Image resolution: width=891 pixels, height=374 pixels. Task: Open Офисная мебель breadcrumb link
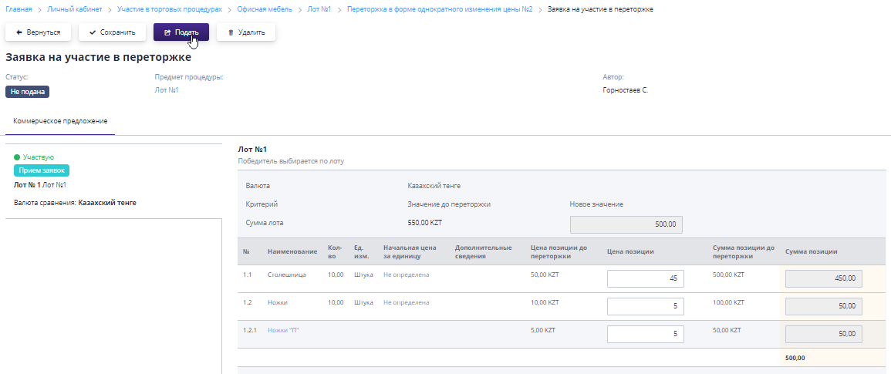tap(264, 8)
